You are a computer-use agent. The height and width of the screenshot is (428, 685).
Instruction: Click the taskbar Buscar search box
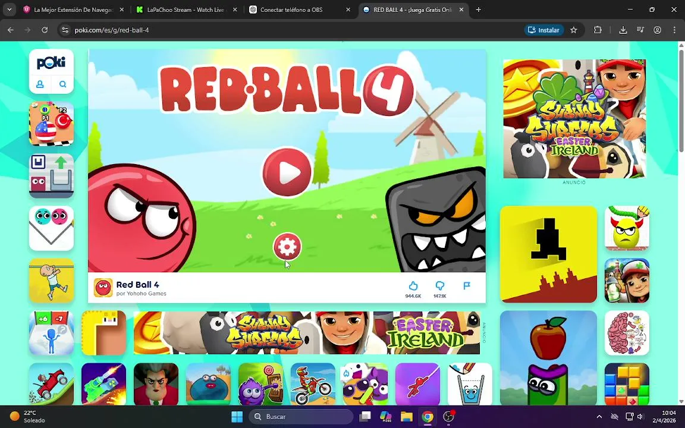pos(301,417)
